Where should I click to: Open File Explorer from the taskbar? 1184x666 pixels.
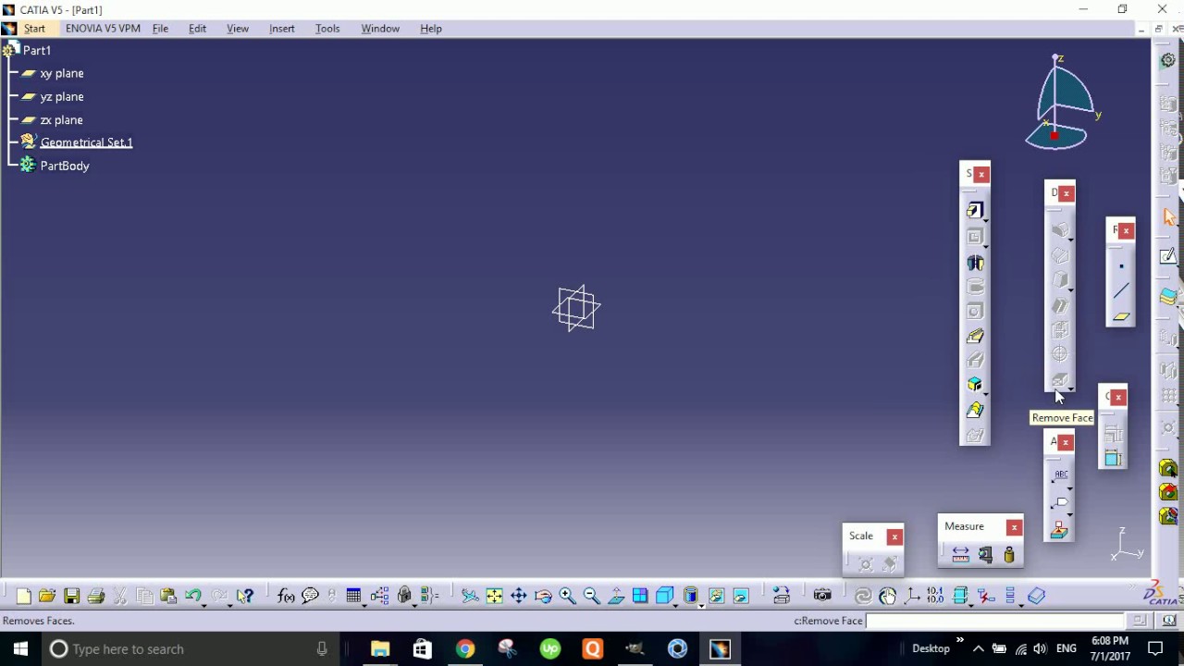pyautogui.click(x=380, y=649)
